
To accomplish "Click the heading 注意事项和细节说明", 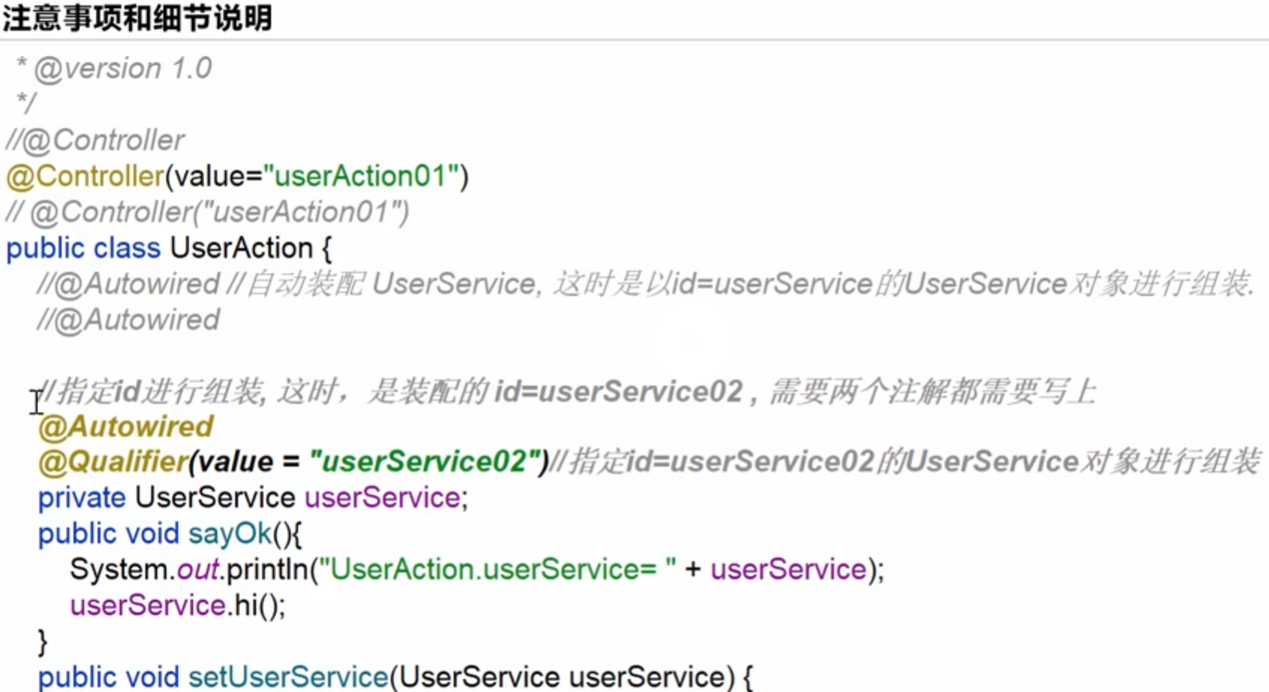I will coord(137,18).
